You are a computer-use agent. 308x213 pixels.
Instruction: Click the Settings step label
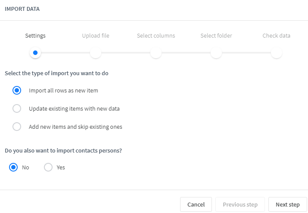(35, 36)
